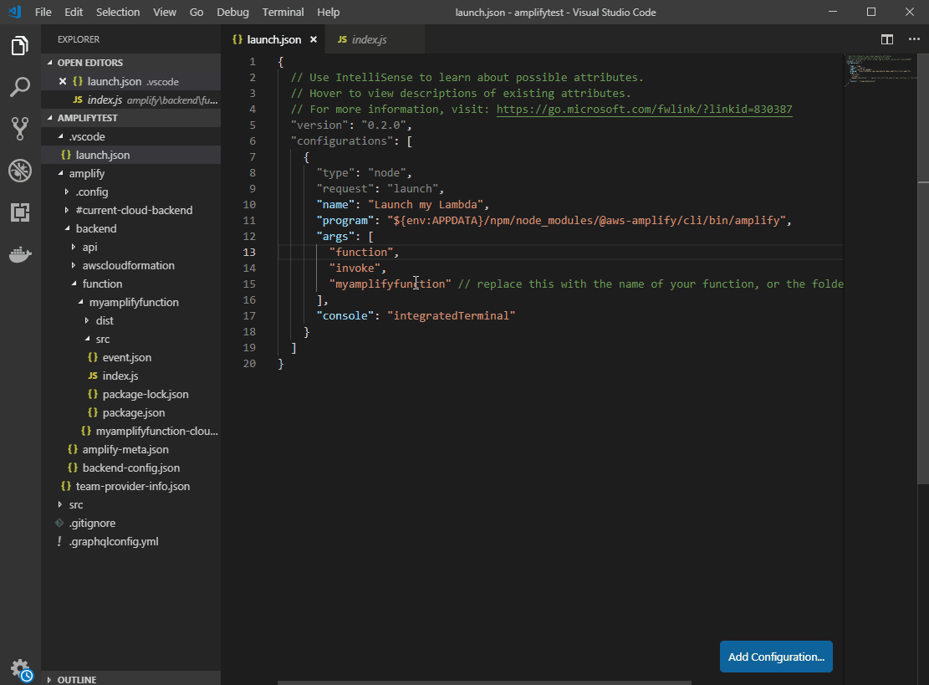Open the Terminal menu
Screen dimensions: 929x685
pyautogui.click(x=283, y=12)
